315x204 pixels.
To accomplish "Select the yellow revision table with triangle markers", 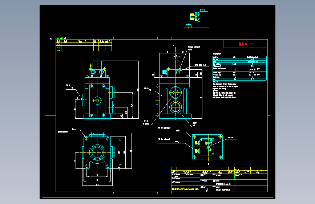I will coord(84,45).
